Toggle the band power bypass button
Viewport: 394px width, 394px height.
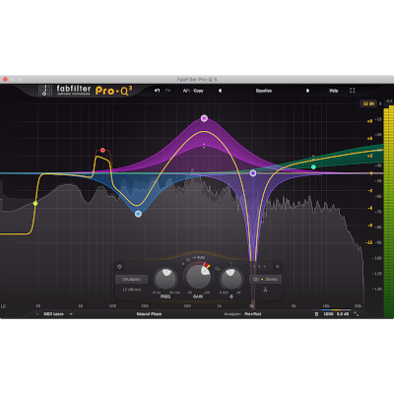(x=119, y=266)
